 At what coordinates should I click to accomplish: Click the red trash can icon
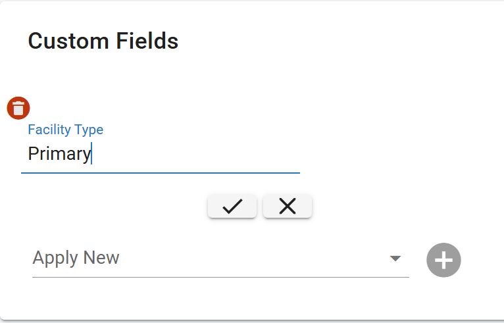click(x=18, y=108)
